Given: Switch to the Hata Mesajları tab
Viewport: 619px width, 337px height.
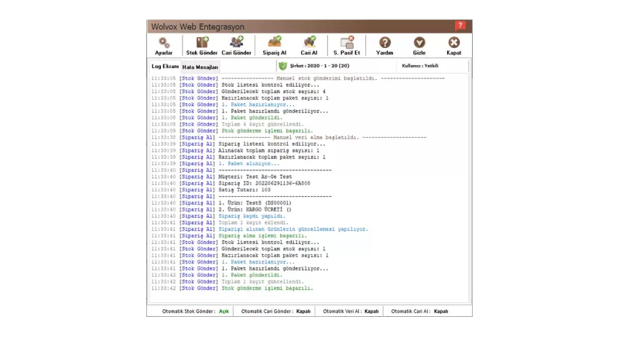Looking at the screenshot, I should (200, 67).
